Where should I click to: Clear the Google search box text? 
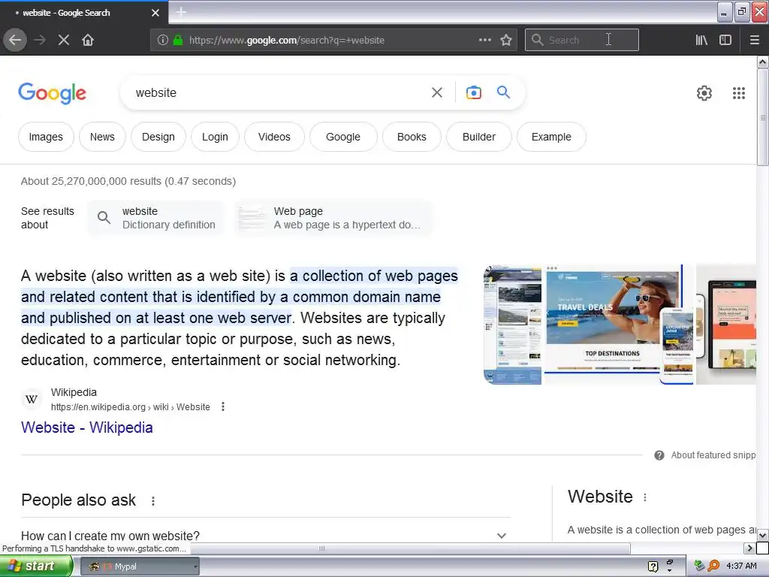pyautogui.click(x=436, y=92)
